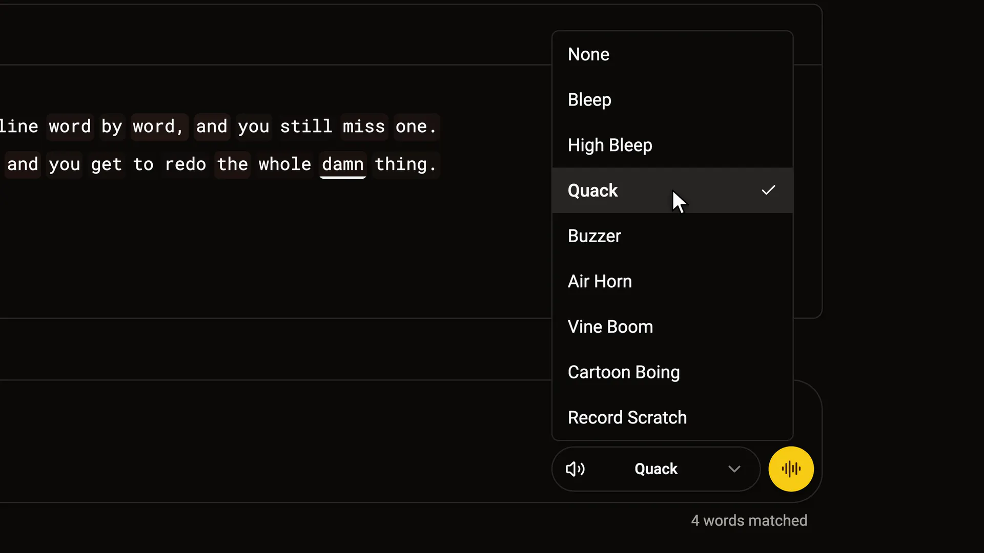Pick Vine Boom from the list

[672, 327]
